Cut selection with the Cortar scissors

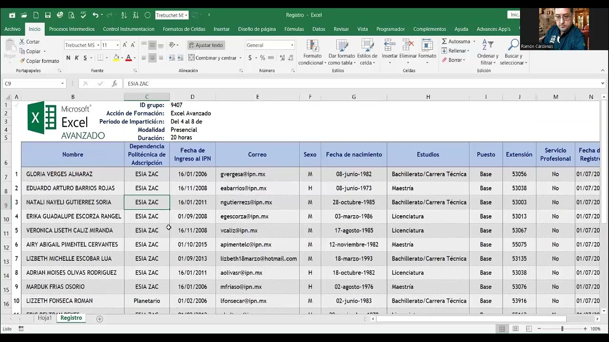pyautogui.click(x=29, y=42)
